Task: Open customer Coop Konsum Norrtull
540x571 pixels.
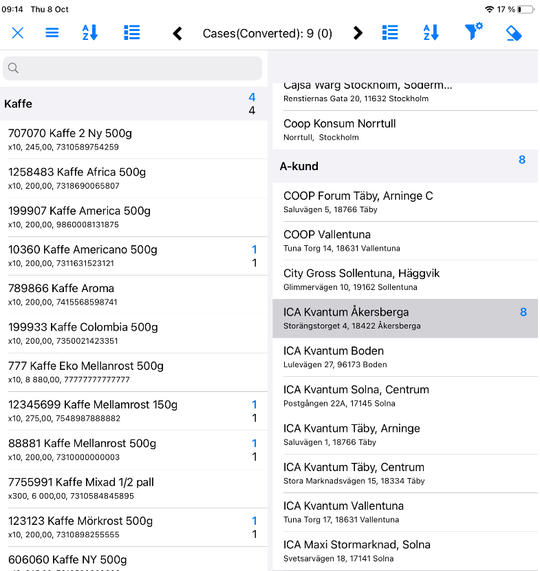Action: click(x=405, y=130)
